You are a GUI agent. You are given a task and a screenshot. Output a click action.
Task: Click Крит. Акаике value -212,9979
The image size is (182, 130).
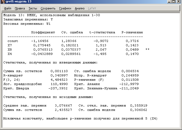click(129, 84)
